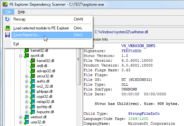Open the Help menu
184x126 pixels.
tap(21, 12)
